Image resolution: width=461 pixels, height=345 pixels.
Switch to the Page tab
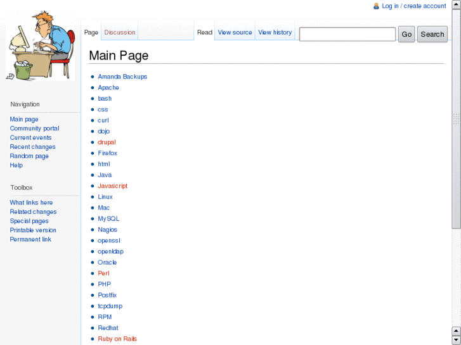tap(91, 32)
